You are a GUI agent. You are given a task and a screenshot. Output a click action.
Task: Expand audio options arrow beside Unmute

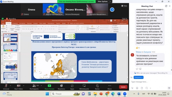10,86
